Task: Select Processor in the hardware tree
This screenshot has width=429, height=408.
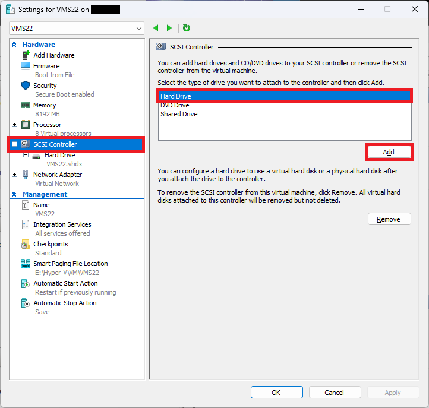Action: pyautogui.click(x=48, y=125)
